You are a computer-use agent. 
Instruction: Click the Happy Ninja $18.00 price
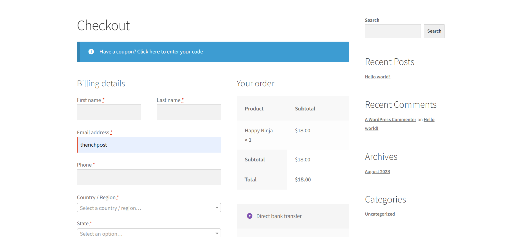303,130
